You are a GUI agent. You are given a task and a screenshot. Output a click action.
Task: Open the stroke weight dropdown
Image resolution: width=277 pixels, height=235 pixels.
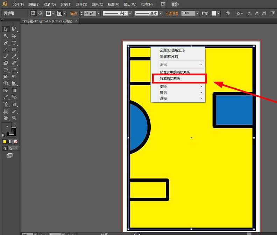coord(99,13)
